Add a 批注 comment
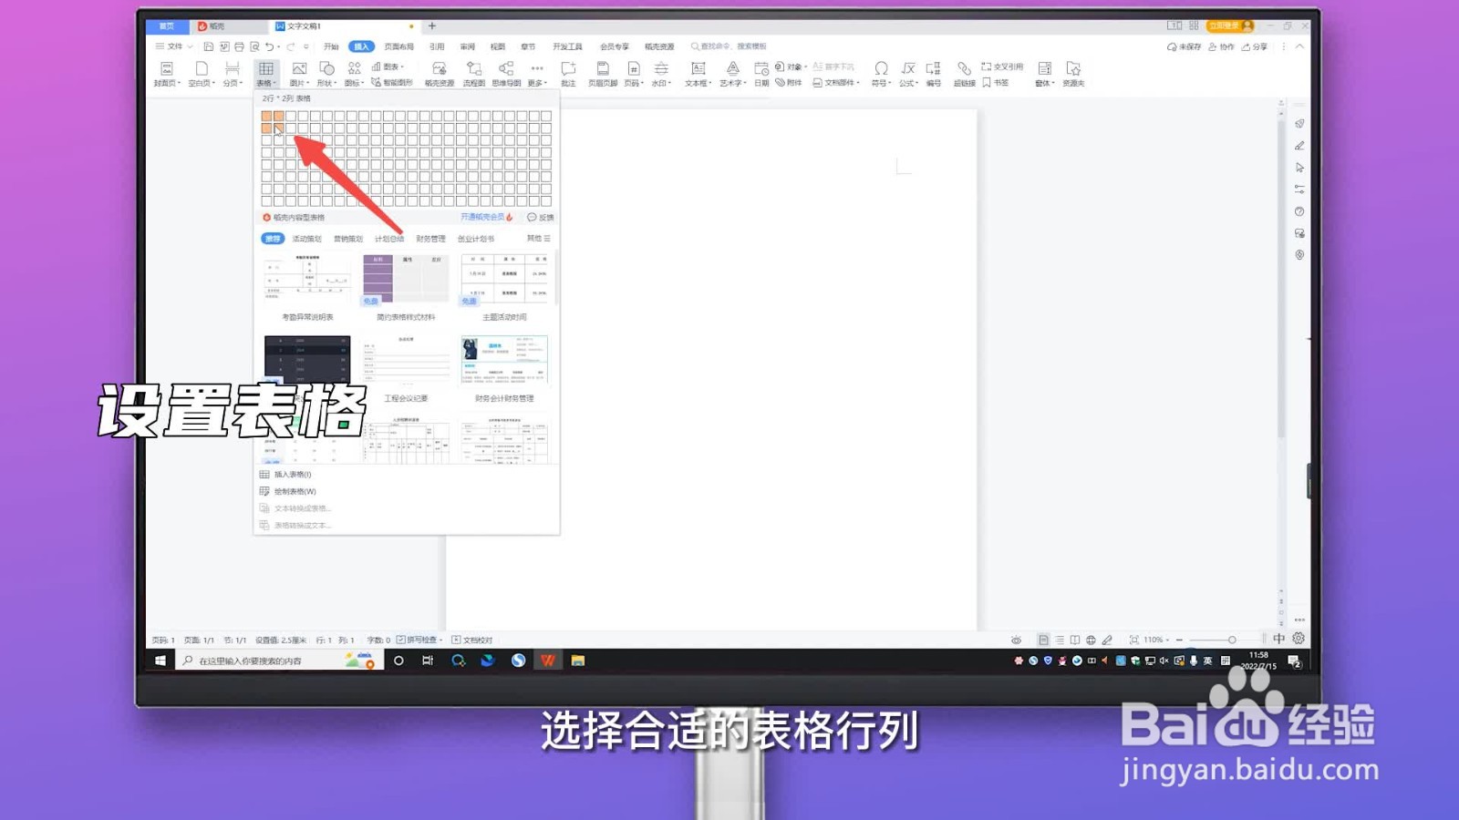Screen dimensions: 1459x820 pyautogui.click(x=568, y=74)
